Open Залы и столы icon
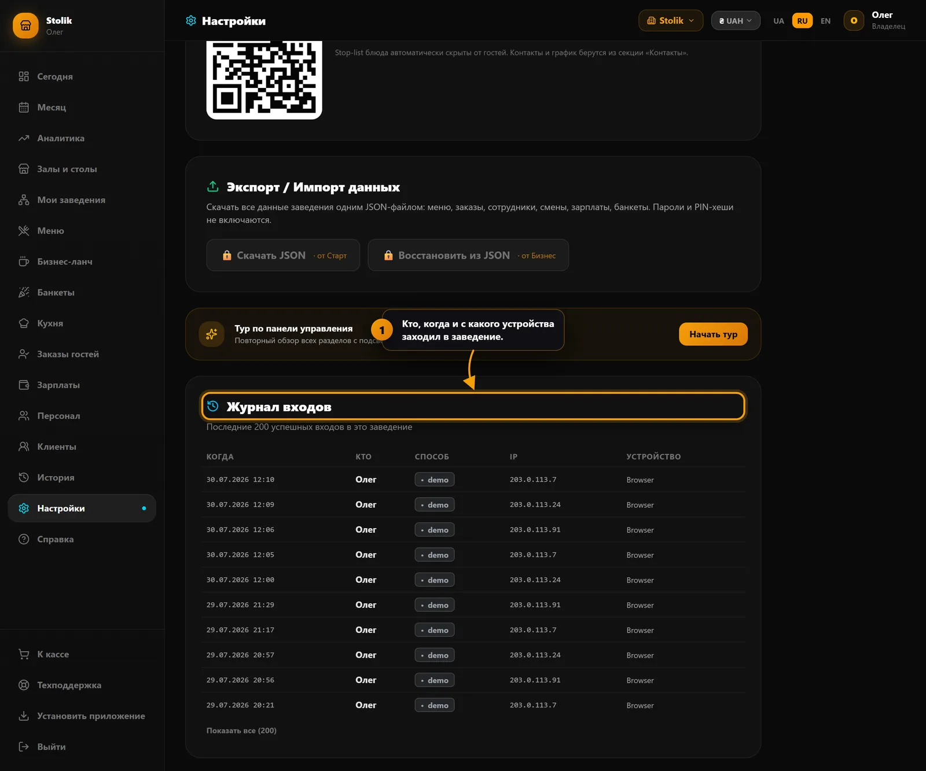The width and height of the screenshot is (926, 771). 24,169
